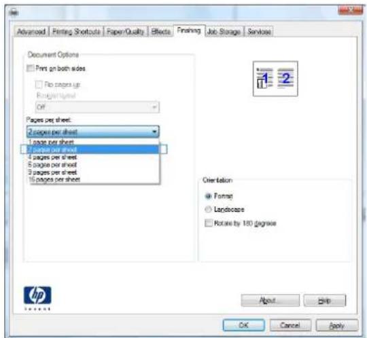367x338 pixels.
Task: Open the Job Storage tab
Action: click(x=224, y=31)
